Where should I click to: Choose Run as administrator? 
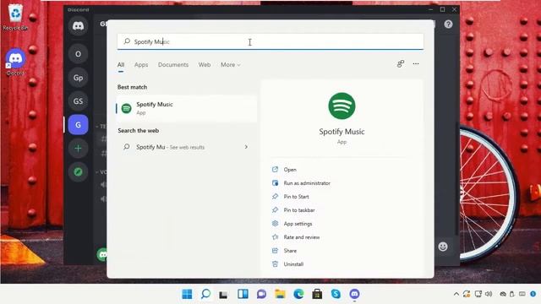point(307,183)
